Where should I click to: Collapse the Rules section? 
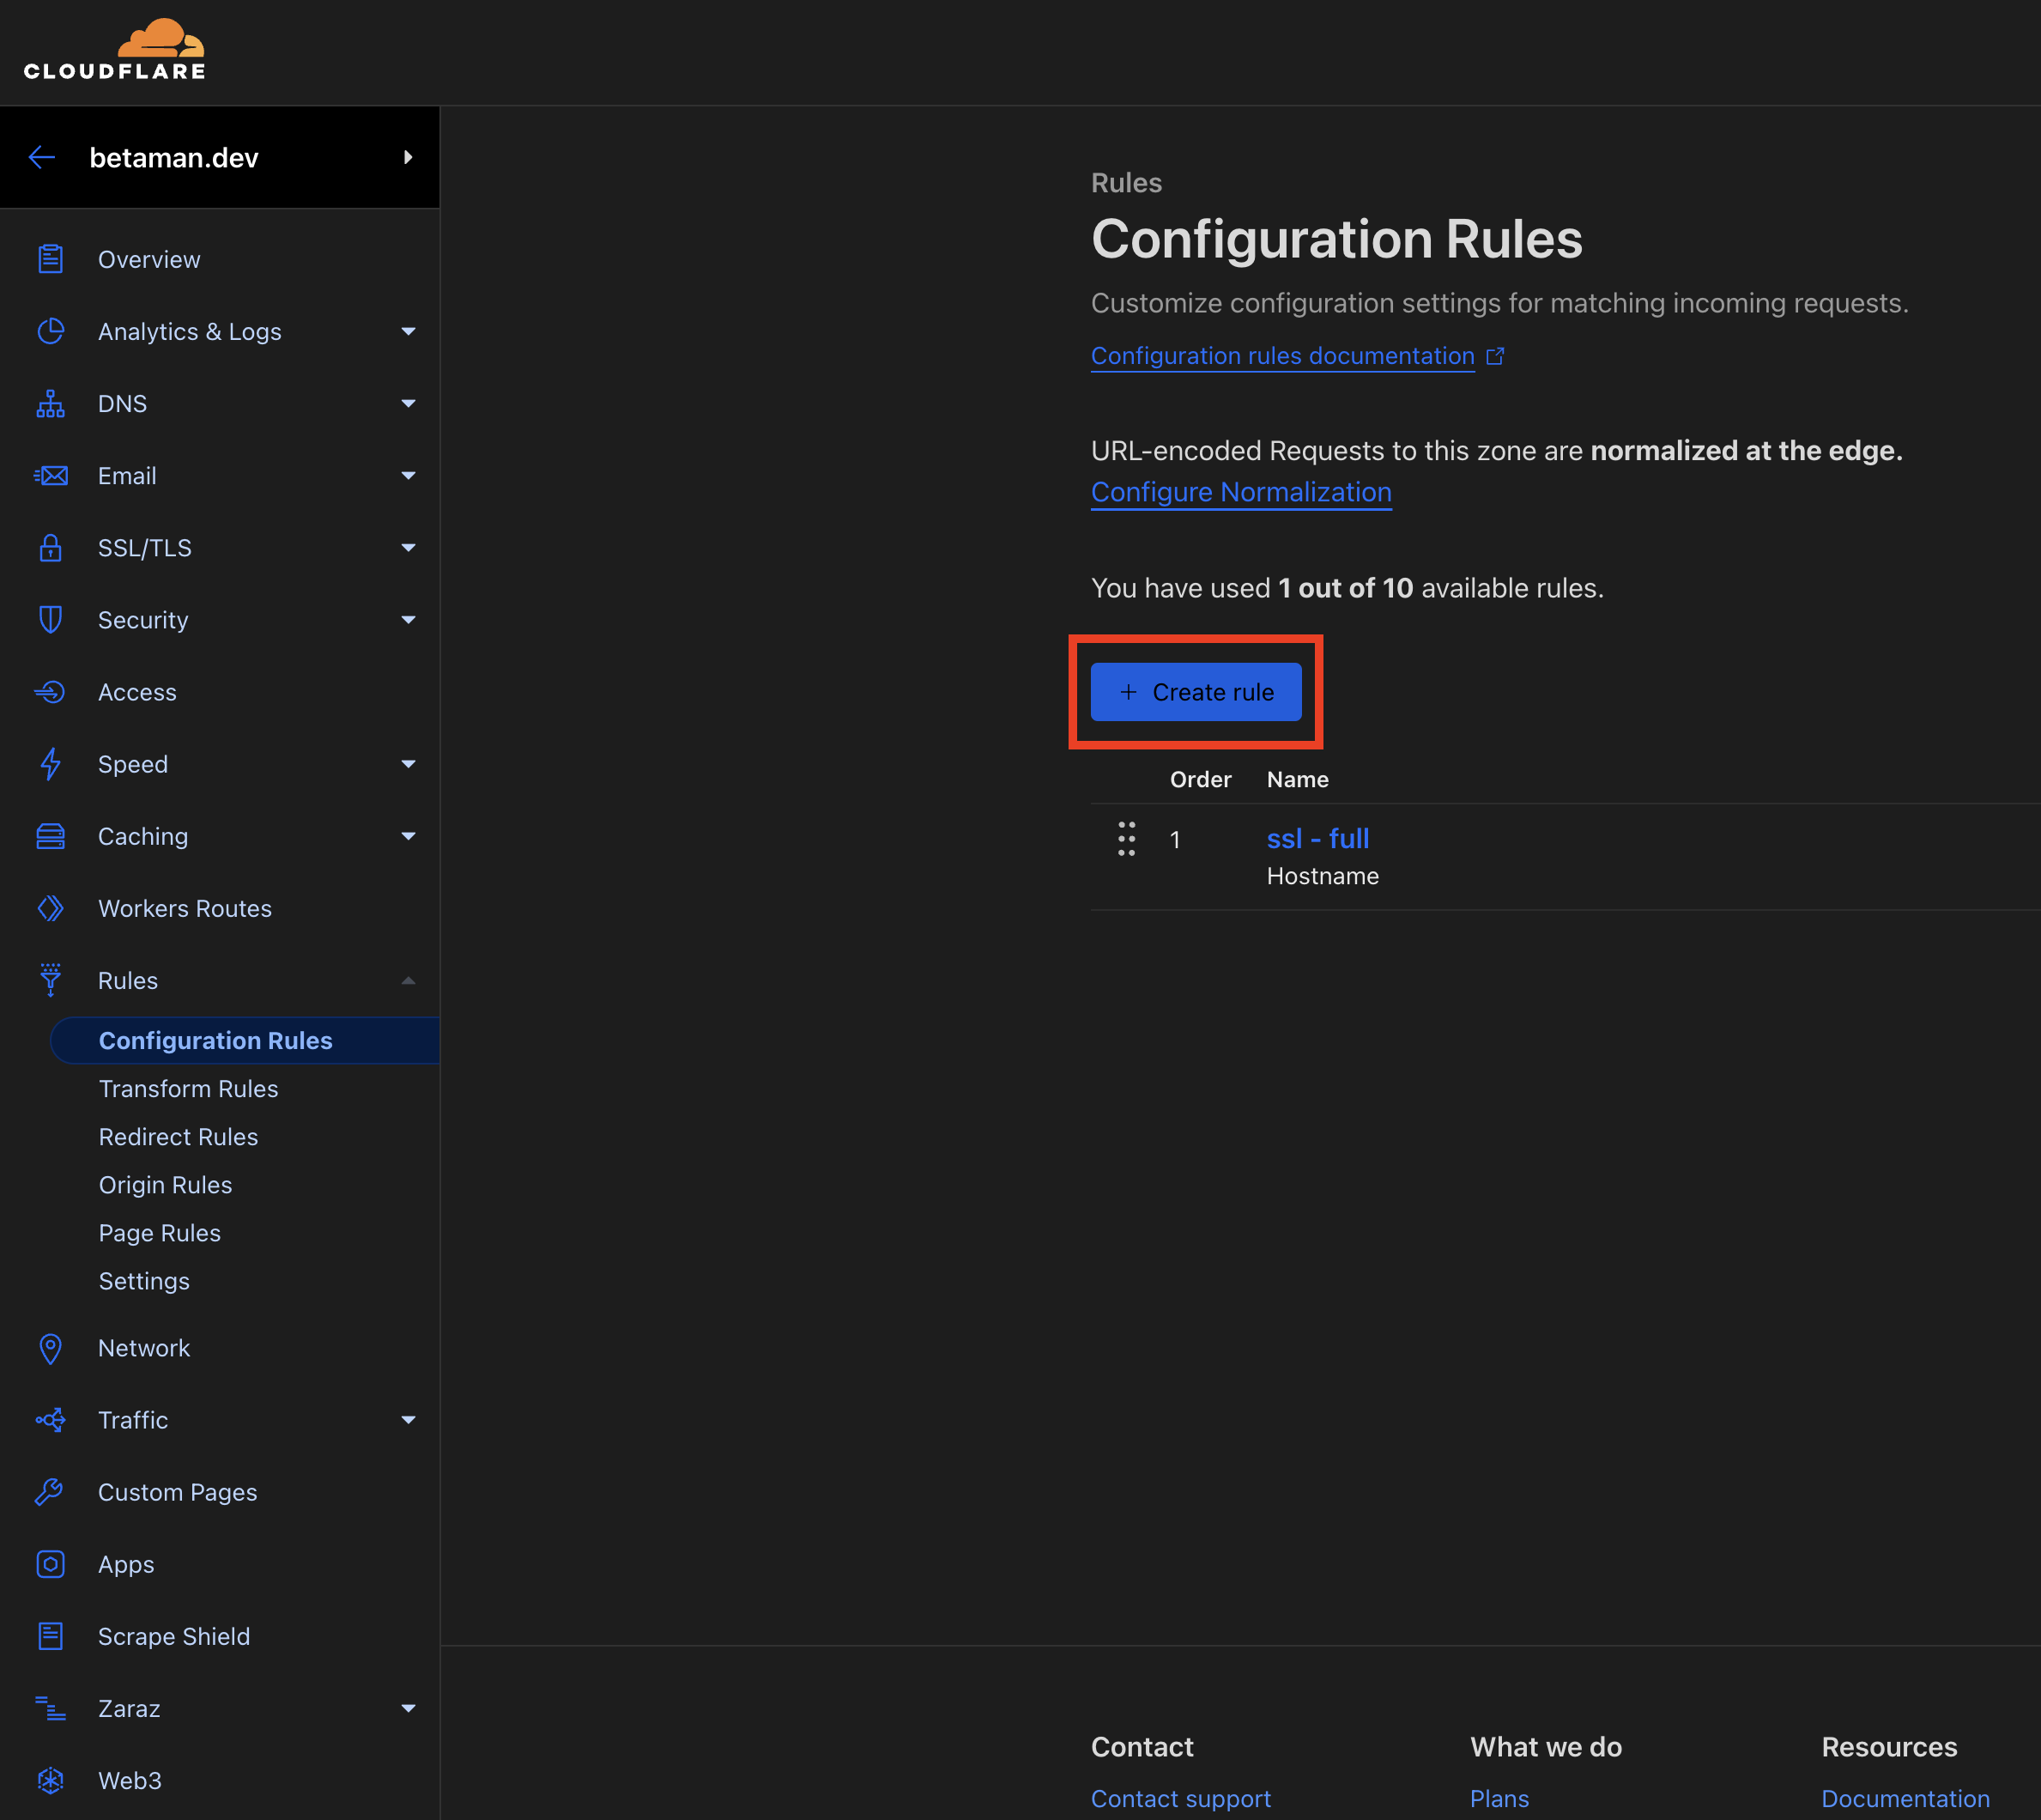[x=408, y=980]
